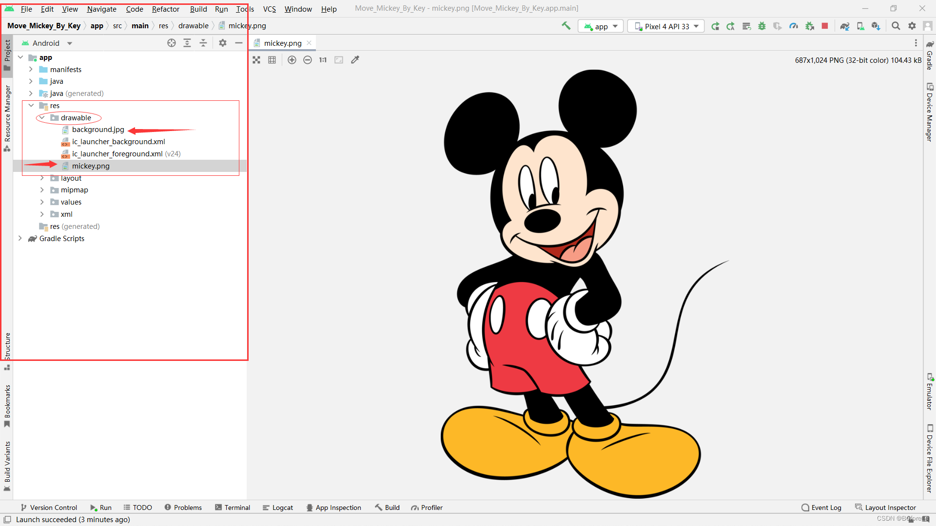Sync project with Gradle files icon
The image size is (936, 526).
pyautogui.click(x=845, y=26)
